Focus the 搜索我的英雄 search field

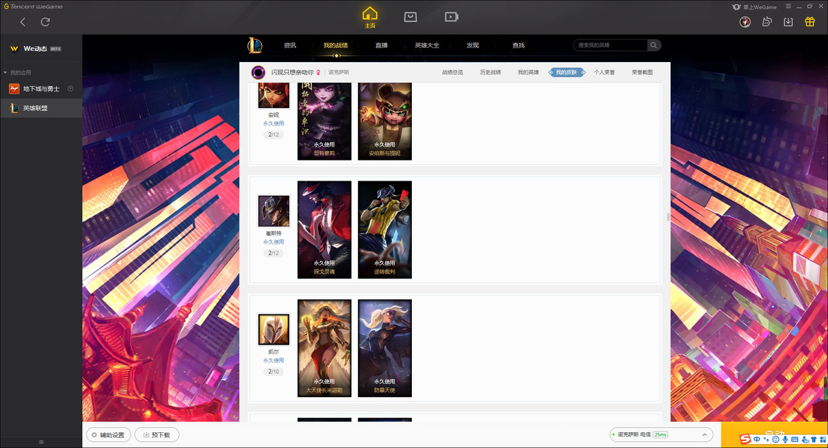point(610,45)
